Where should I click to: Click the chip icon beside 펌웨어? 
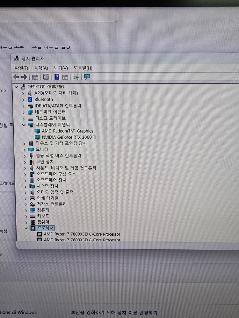[33, 222]
